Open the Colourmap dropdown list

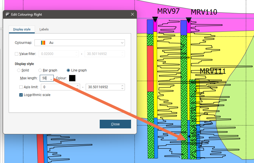(122, 43)
